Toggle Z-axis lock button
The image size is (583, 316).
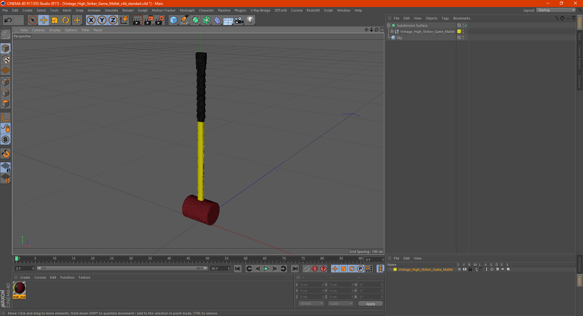(113, 20)
